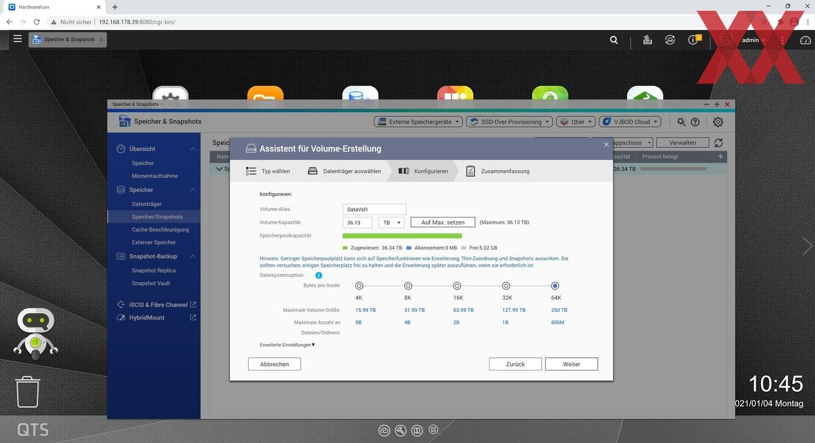Open SSD-Over-Provisioning dropdown
The image size is (815, 443).
(509, 122)
